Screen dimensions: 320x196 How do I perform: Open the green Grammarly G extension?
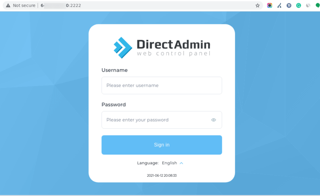[x=299, y=5]
